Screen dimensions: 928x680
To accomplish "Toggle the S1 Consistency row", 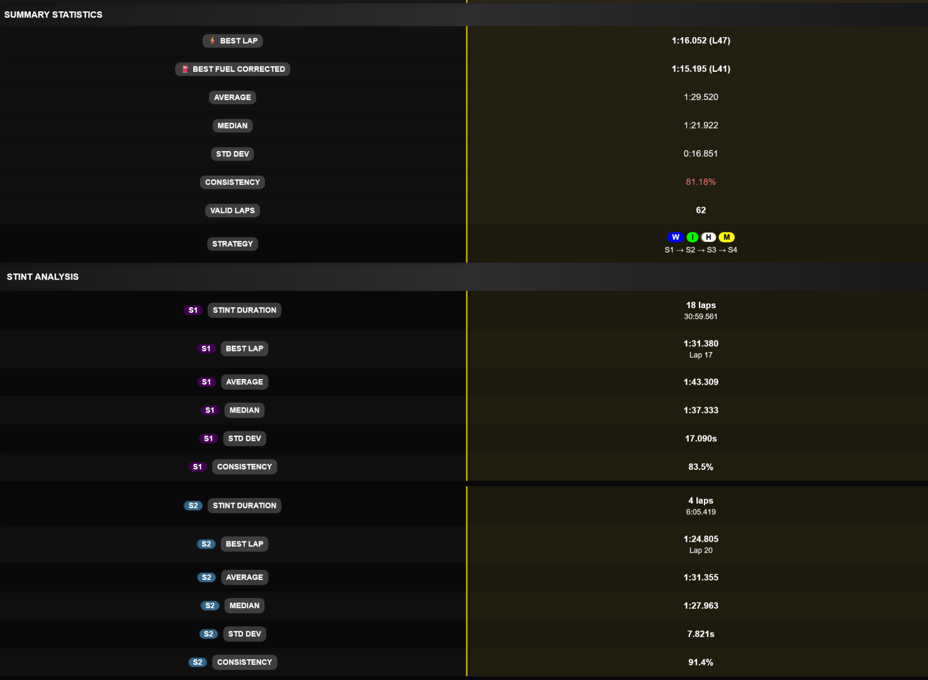I will [244, 467].
